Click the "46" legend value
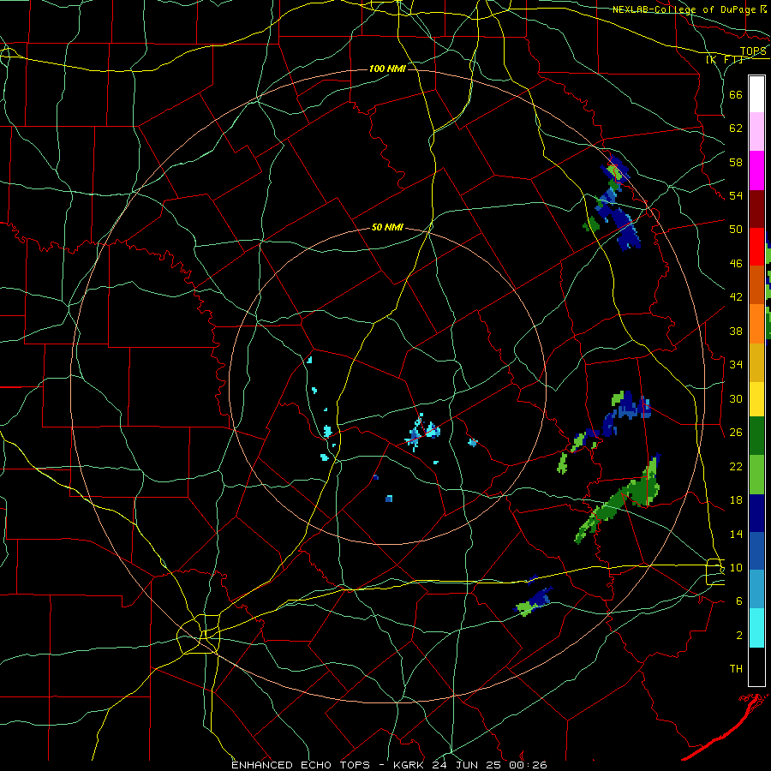 pyautogui.click(x=736, y=264)
